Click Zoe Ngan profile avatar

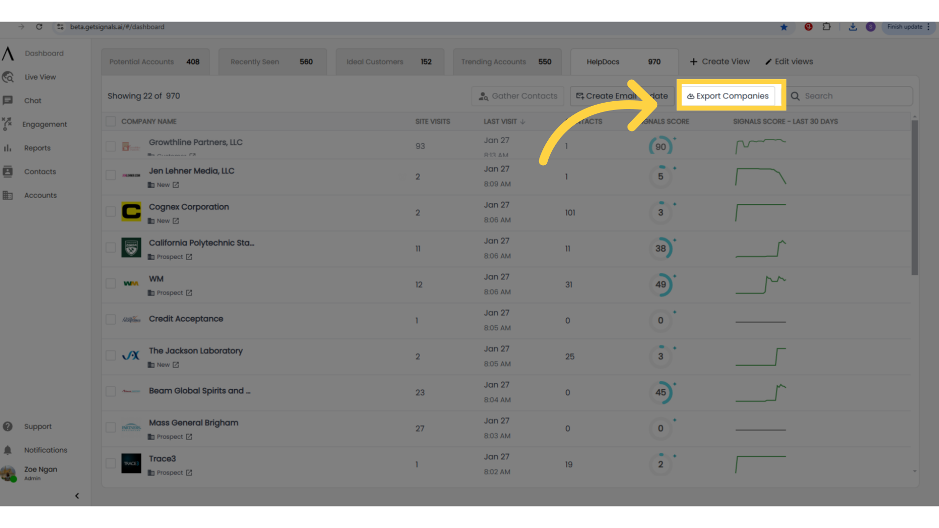8,473
